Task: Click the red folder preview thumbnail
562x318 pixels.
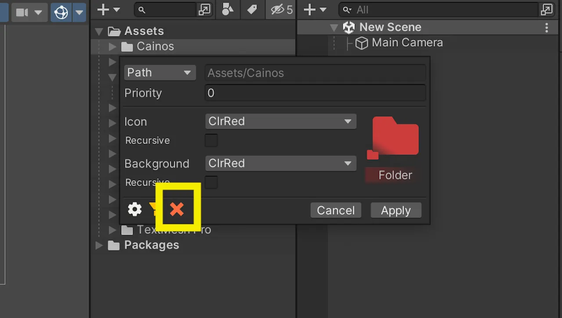Action: point(393,138)
